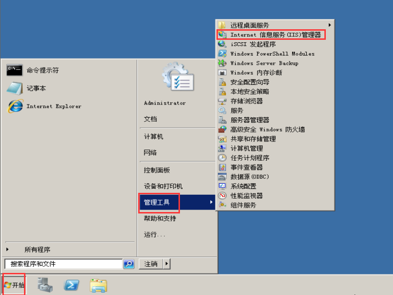Click 本地安全策略 icon
The height and width of the screenshot is (295, 393).
coord(222,92)
